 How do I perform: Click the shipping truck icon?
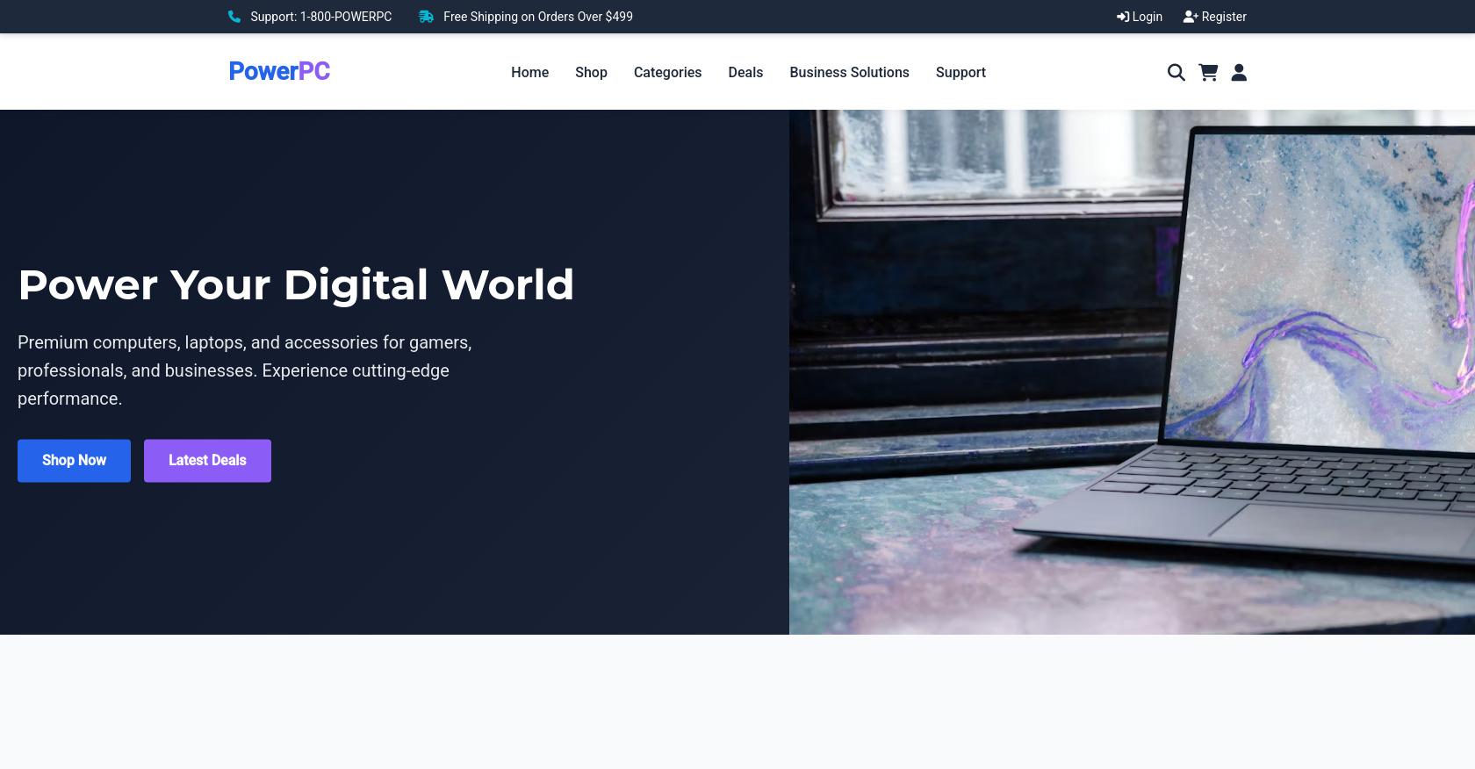pos(426,17)
